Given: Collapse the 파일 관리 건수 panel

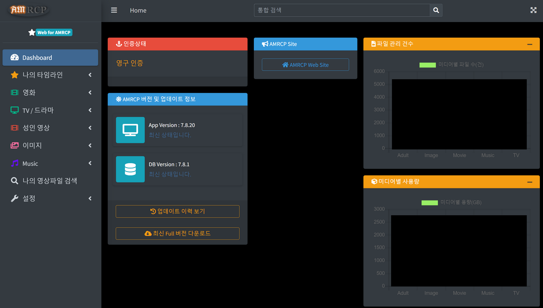Looking at the screenshot, I should tap(529, 44).
